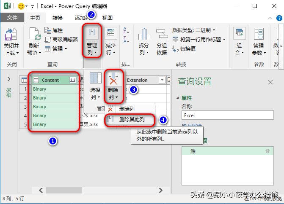Click the Excel logo in title bar
This screenshot has height=204, width=284.
(7, 6)
